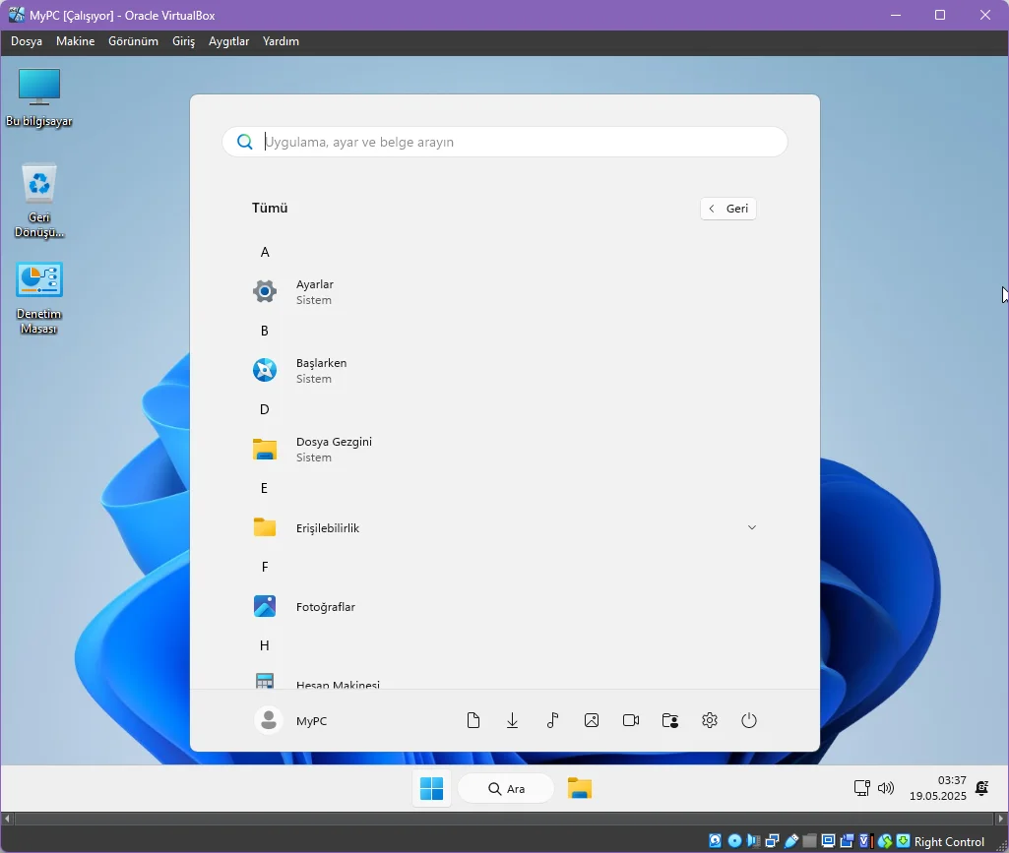The width and height of the screenshot is (1009, 853).
Task: Open Ayarlar from the app list
Action: coord(504,291)
